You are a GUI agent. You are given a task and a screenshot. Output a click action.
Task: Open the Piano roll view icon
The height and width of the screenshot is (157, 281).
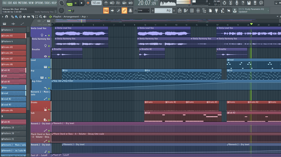(186, 11)
